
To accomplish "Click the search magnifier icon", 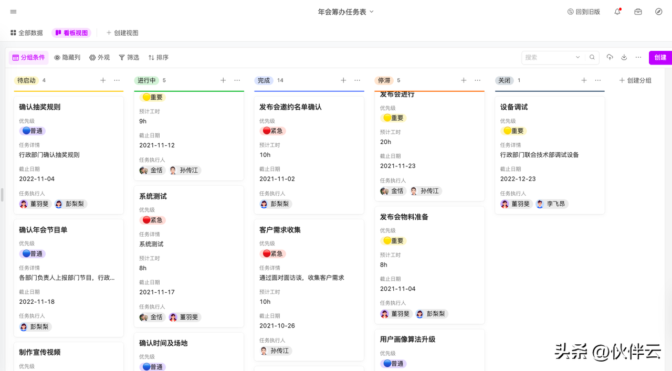I will click(x=592, y=57).
